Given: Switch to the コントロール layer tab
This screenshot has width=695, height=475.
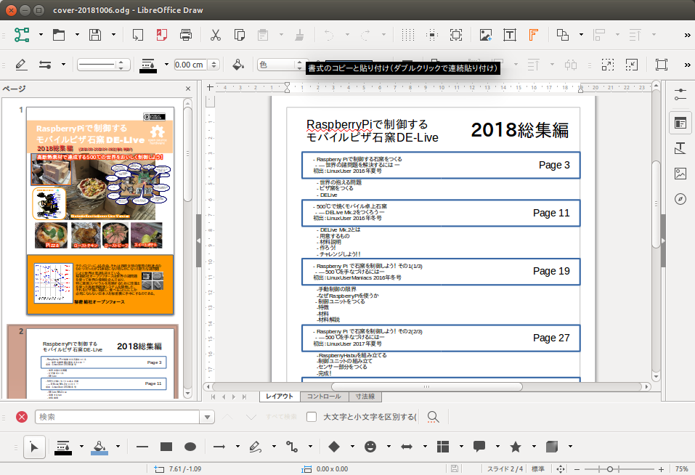Looking at the screenshot, I should click(x=324, y=397).
